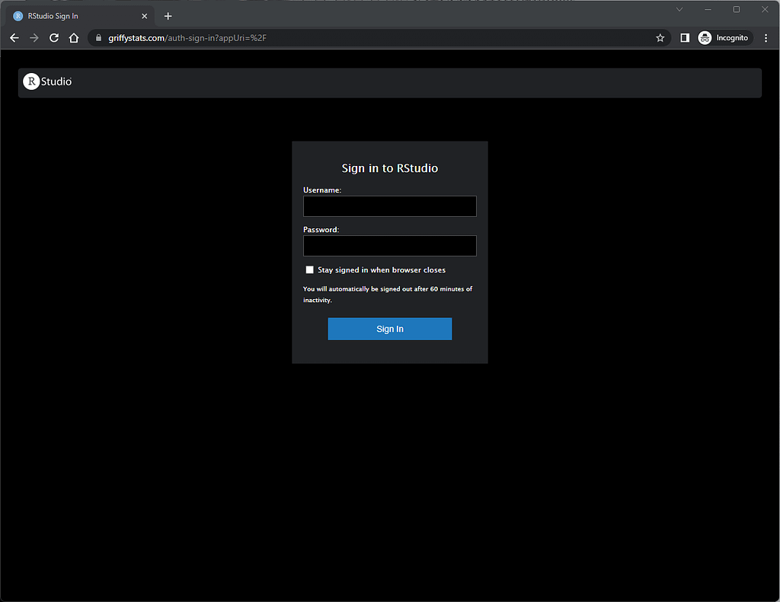The width and height of the screenshot is (780, 602).
Task: Click the 60 minutes inactivity notice
Action: tap(388, 295)
